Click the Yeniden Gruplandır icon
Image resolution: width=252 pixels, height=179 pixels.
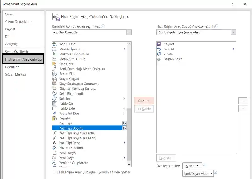[x=54, y=163]
